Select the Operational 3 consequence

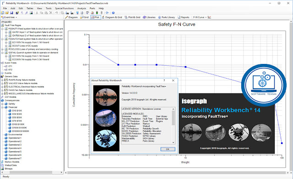pyautogui.click(x=15, y=145)
